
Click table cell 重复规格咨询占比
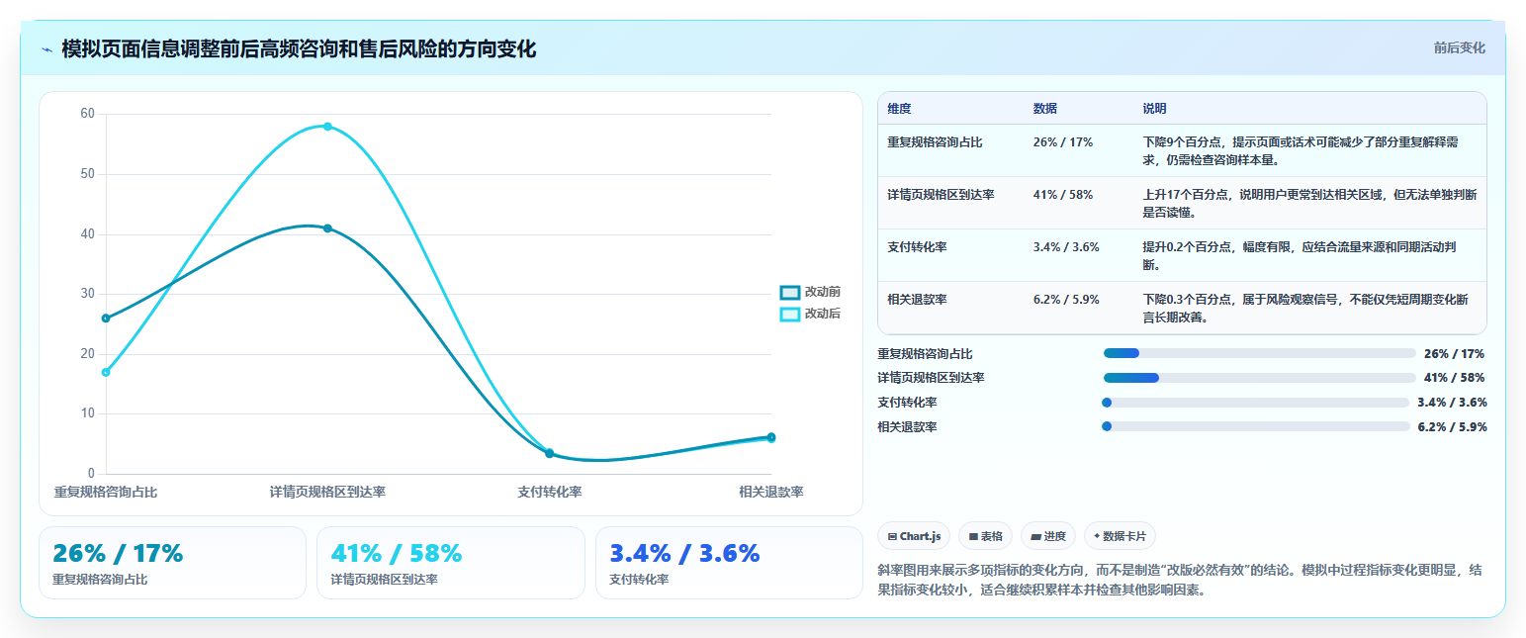coord(935,142)
